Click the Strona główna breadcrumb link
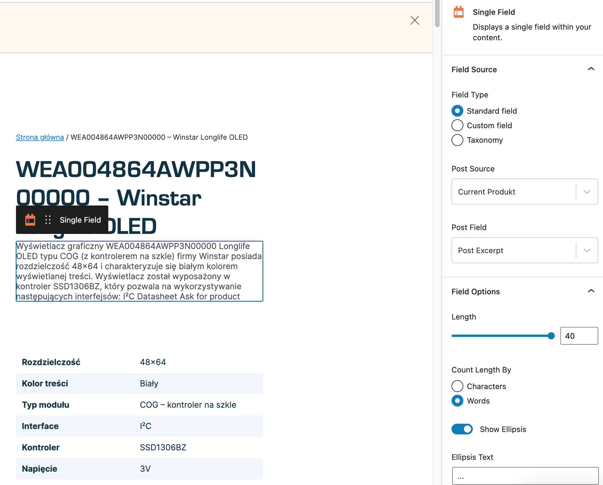This screenshot has width=603, height=485. pos(40,137)
